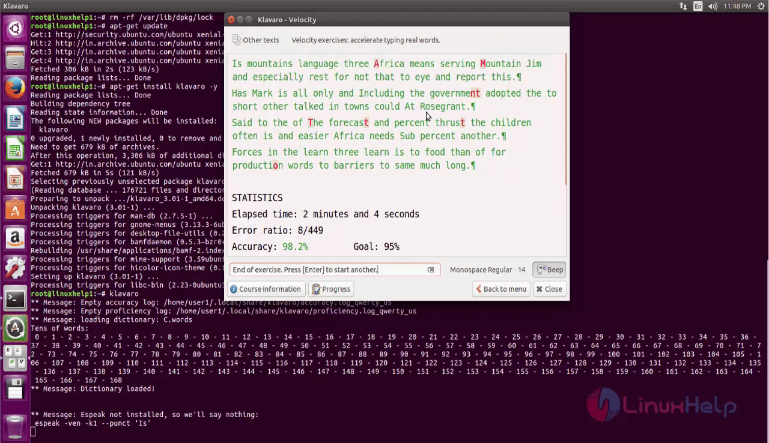The width and height of the screenshot is (769, 443).
Task: Open the En keyboard layout indicator
Action: click(x=698, y=6)
